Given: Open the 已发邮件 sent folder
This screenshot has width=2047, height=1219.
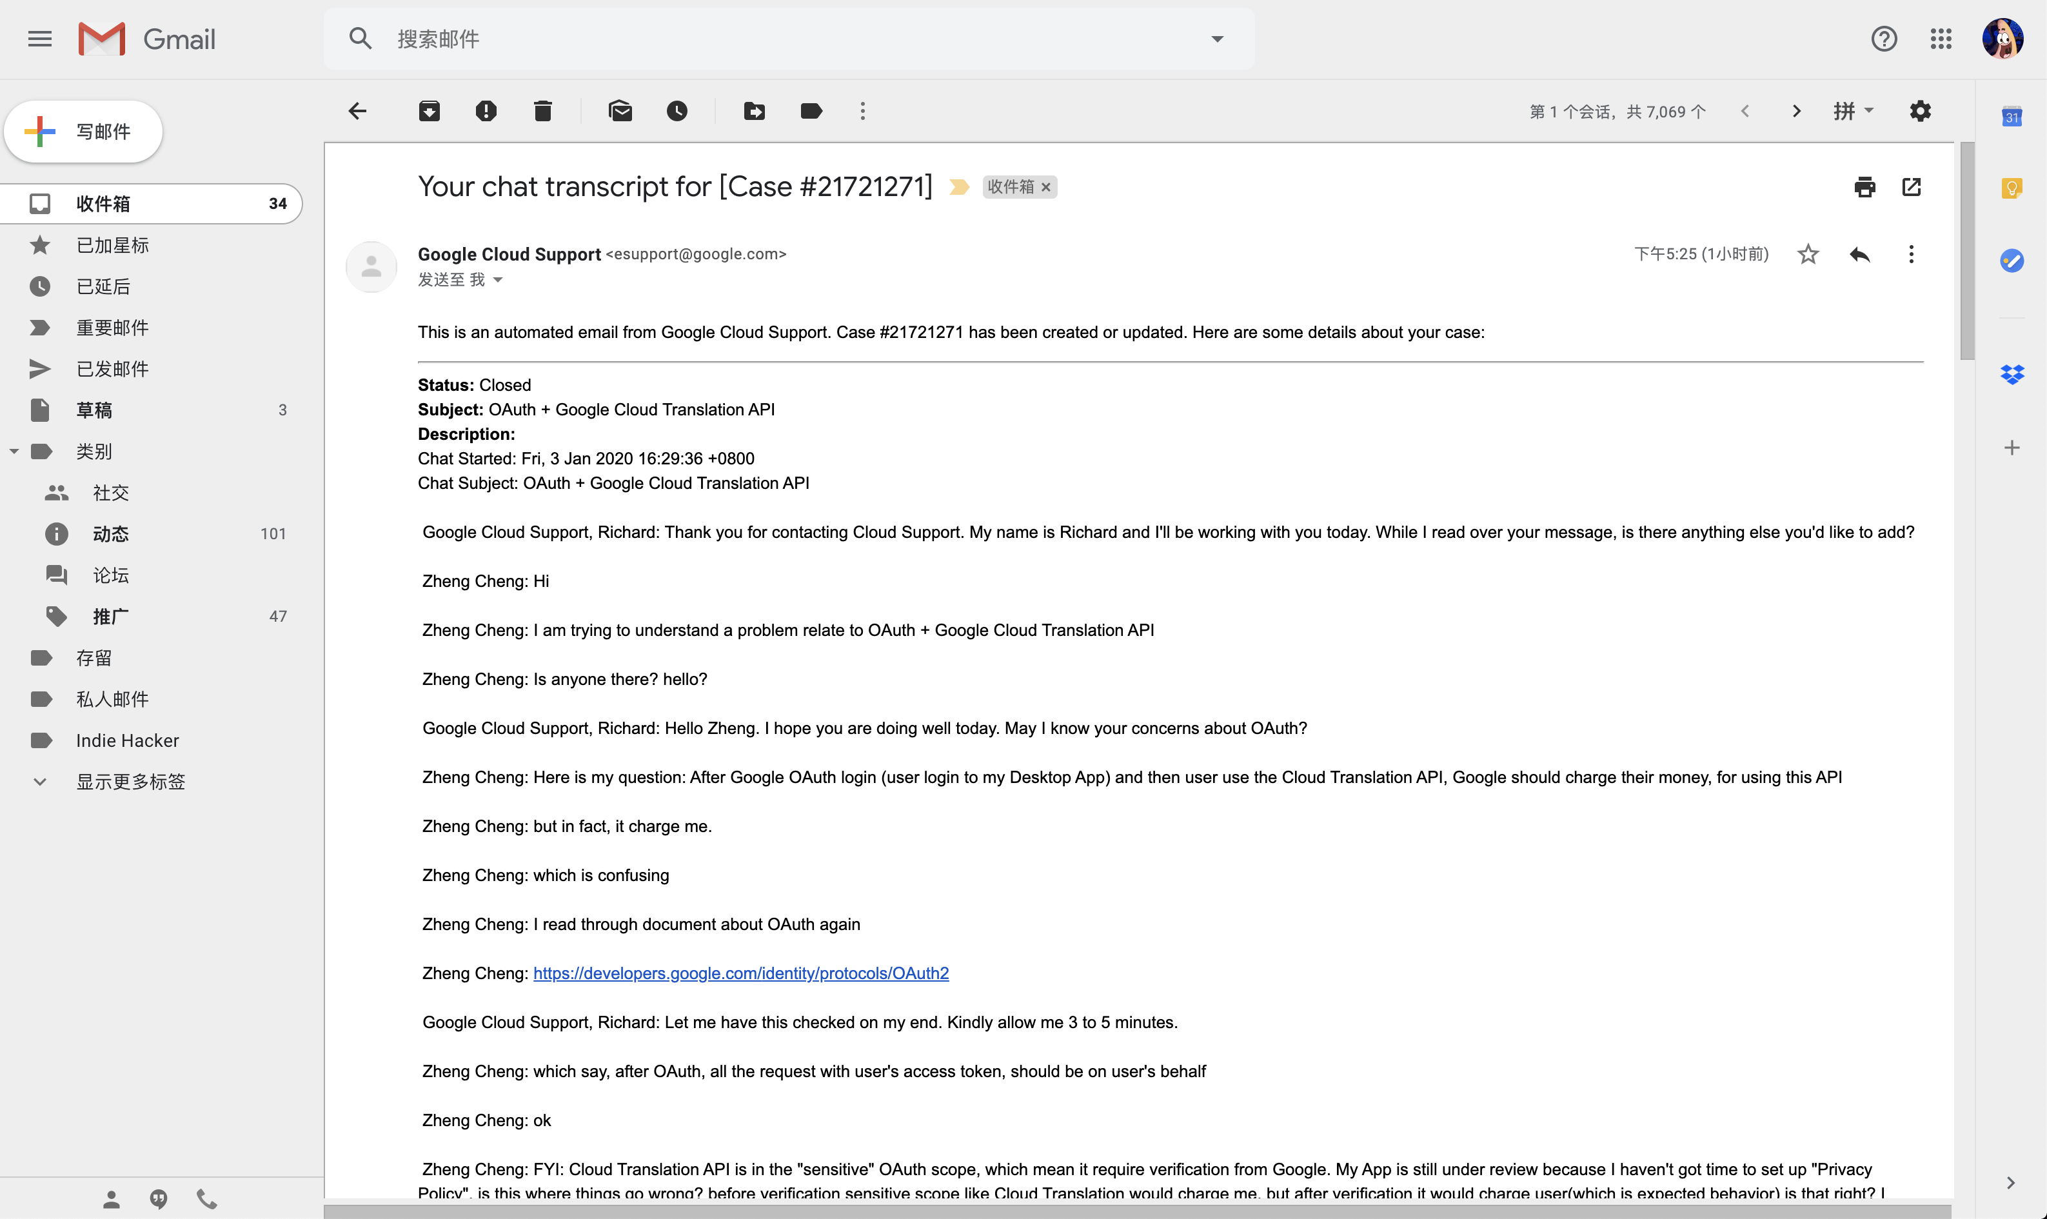Looking at the screenshot, I should tap(112, 369).
